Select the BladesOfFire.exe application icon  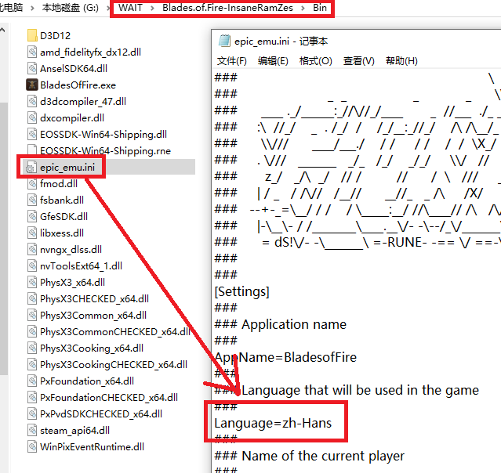pos(32,85)
